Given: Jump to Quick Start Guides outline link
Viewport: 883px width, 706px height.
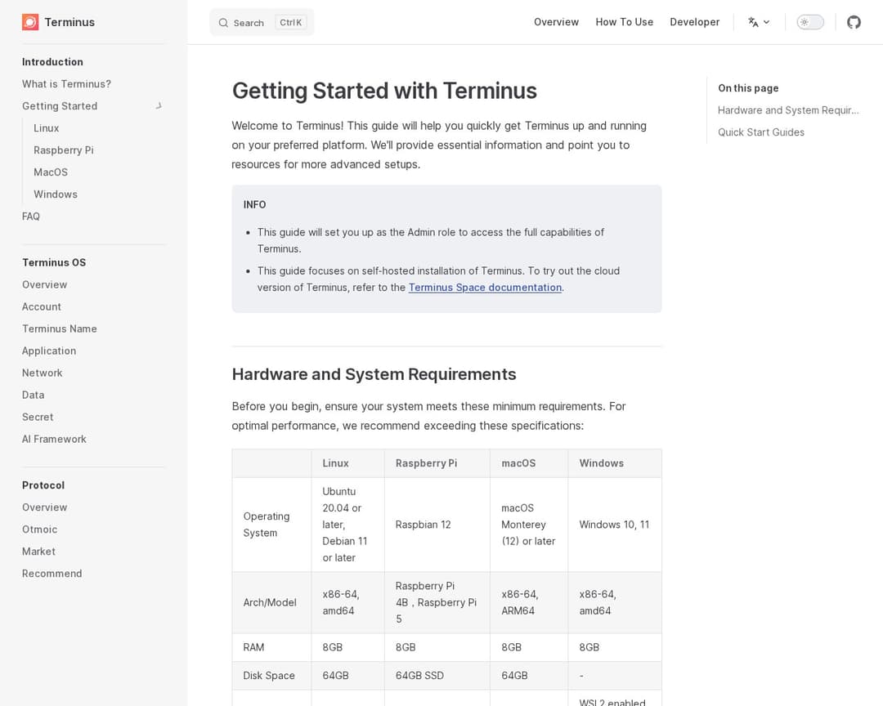Looking at the screenshot, I should click(x=761, y=132).
